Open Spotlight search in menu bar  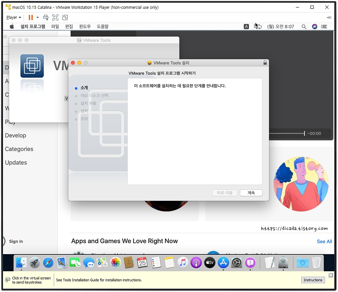[304, 27]
